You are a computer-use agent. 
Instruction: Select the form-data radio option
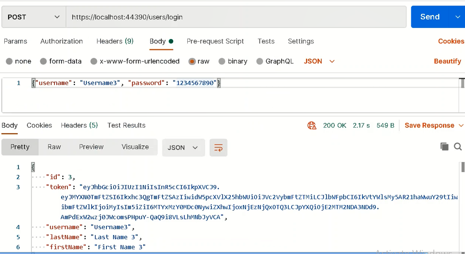[x=43, y=61]
